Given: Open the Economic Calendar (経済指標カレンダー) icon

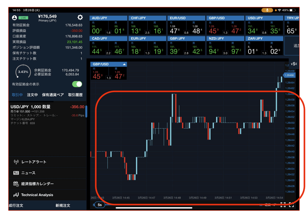Looking at the screenshot, I should pyautogui.click(x=15, y=183).
